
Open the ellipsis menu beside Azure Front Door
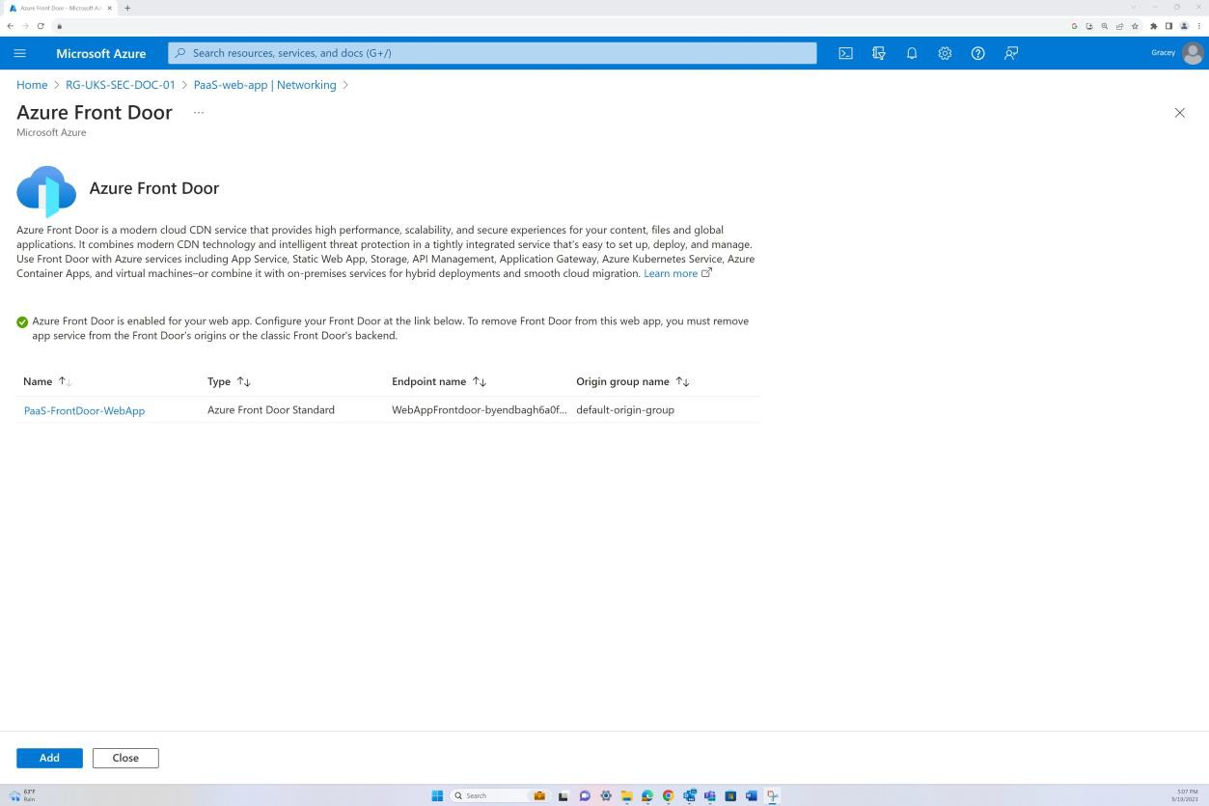tap(198, 112)
